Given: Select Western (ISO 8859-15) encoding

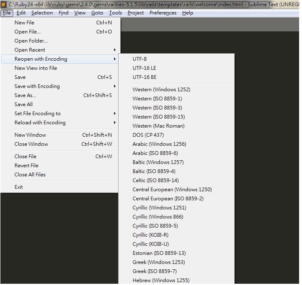Looking at the screenshot, I should [177, 117].
